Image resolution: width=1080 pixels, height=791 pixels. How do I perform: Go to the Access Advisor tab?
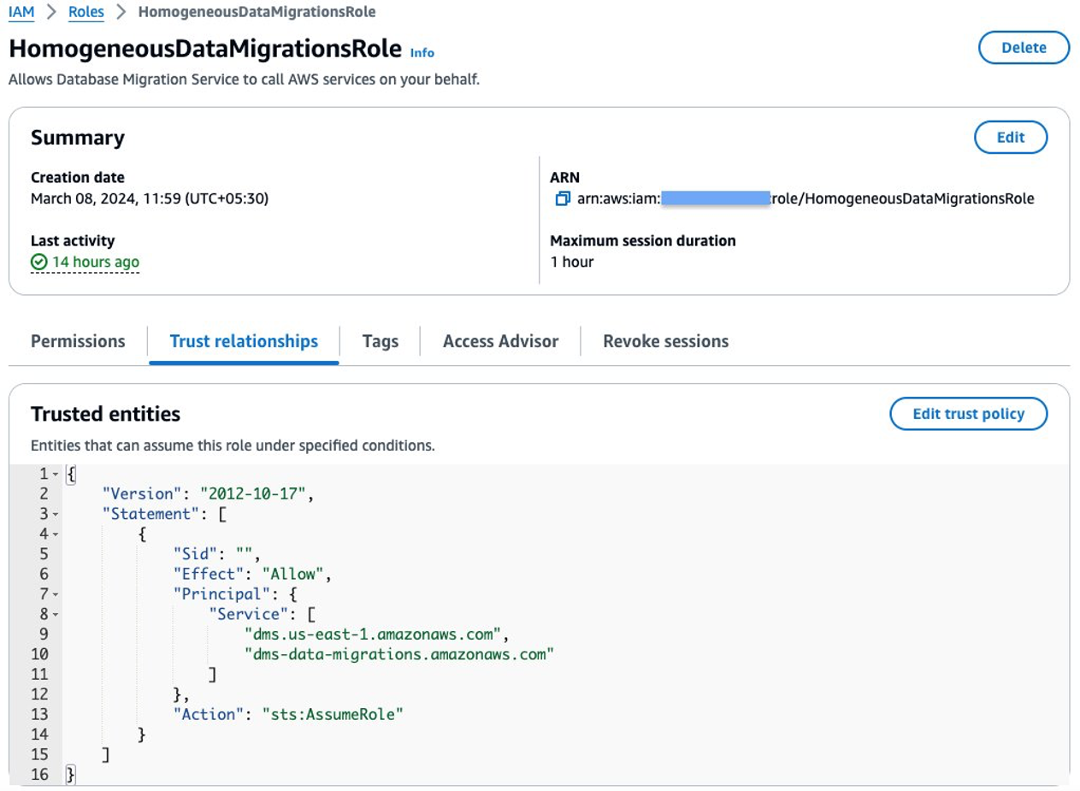pos(500,341)
